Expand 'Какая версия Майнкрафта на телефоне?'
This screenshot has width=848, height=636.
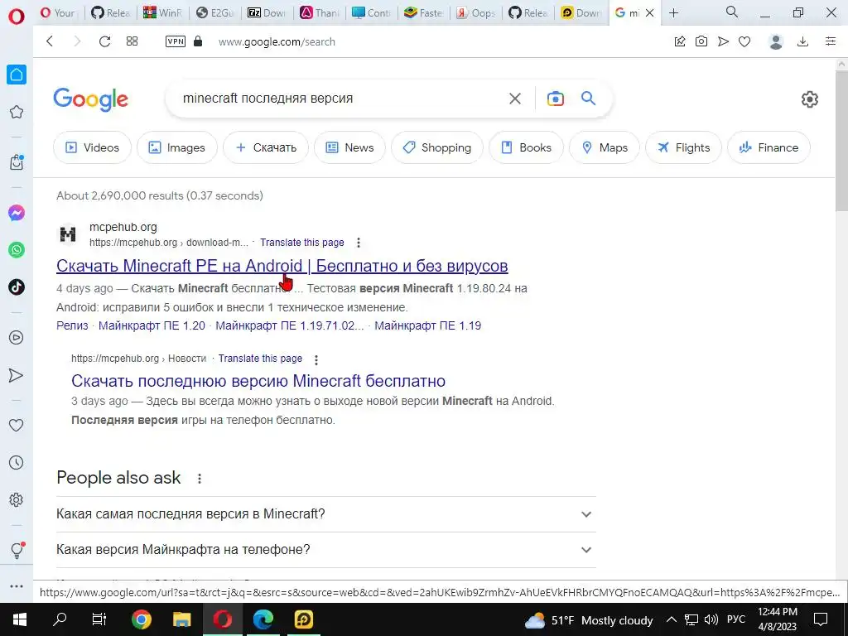click(x=326, y=550)
